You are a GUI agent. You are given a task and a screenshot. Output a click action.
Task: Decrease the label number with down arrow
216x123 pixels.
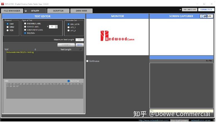[x=56, y=27]
